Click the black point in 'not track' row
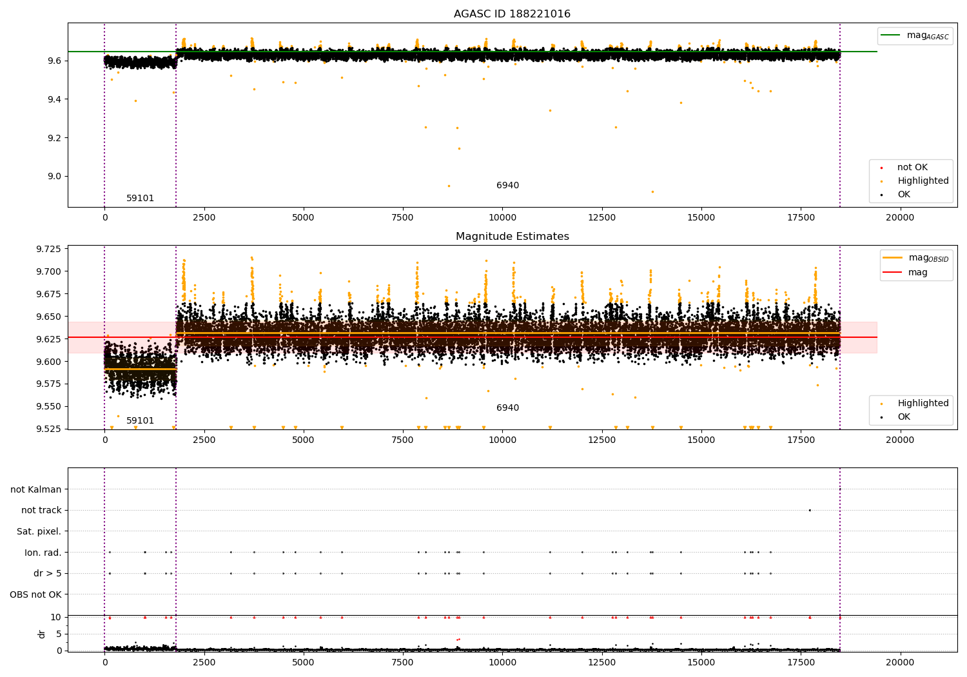 [810, 511]
